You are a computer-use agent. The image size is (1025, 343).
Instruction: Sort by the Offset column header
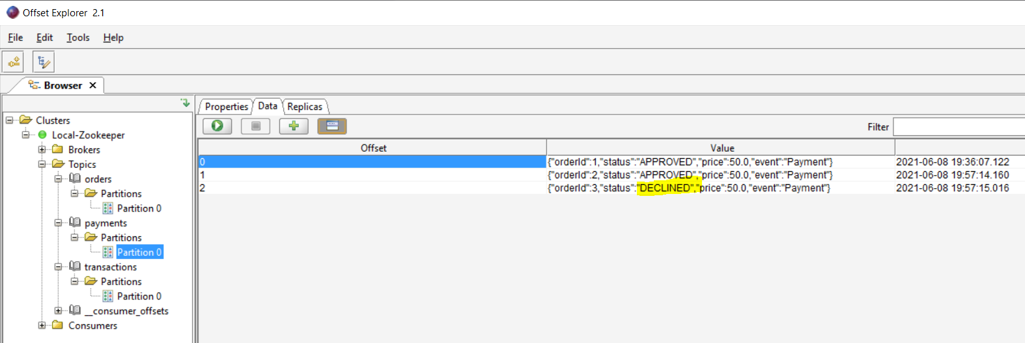coord(372,148)
